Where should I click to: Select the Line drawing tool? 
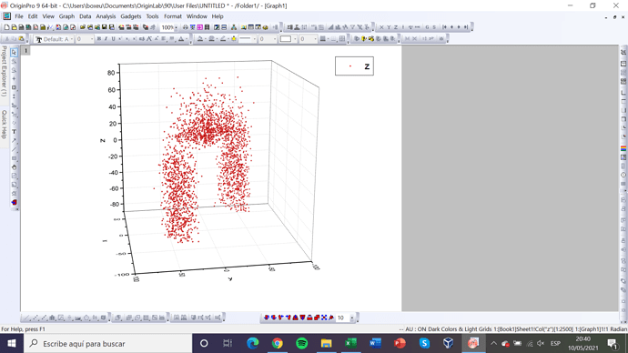click(x=14, y=149)
